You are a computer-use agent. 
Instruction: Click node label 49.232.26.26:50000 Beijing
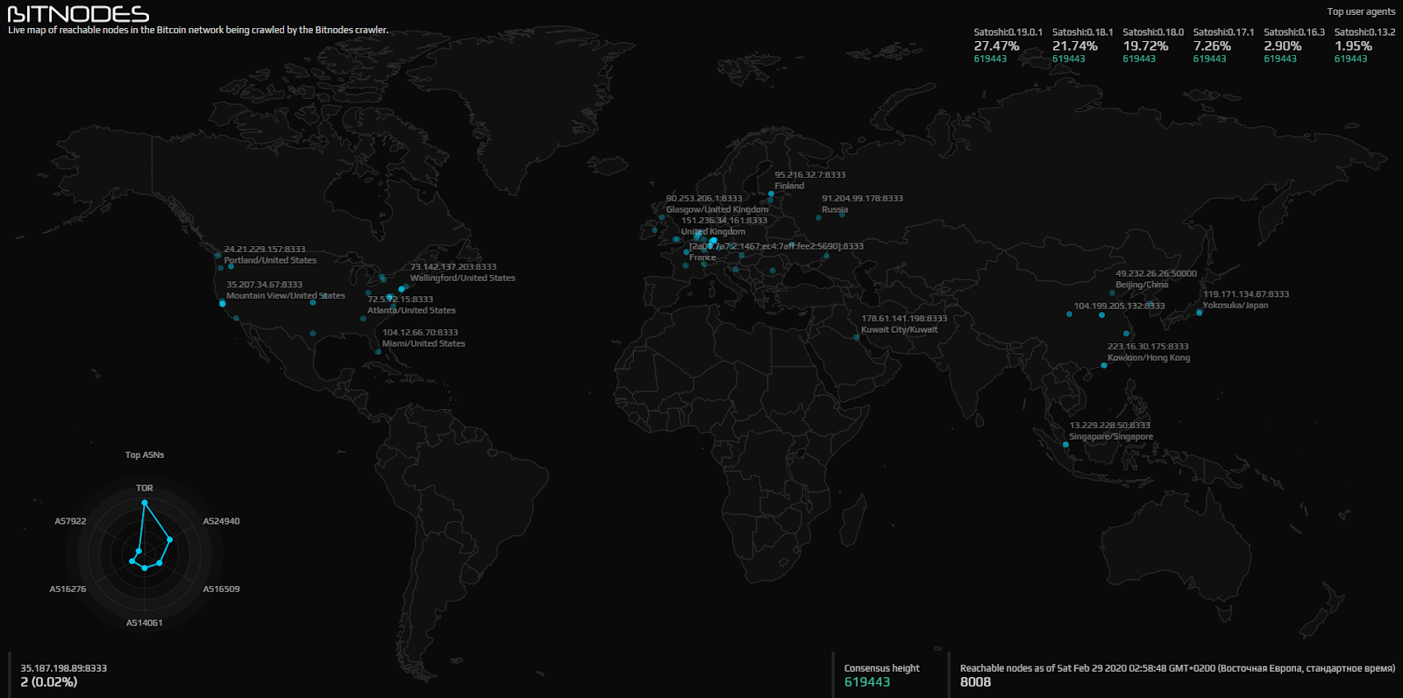click(x=1156, y=278)
